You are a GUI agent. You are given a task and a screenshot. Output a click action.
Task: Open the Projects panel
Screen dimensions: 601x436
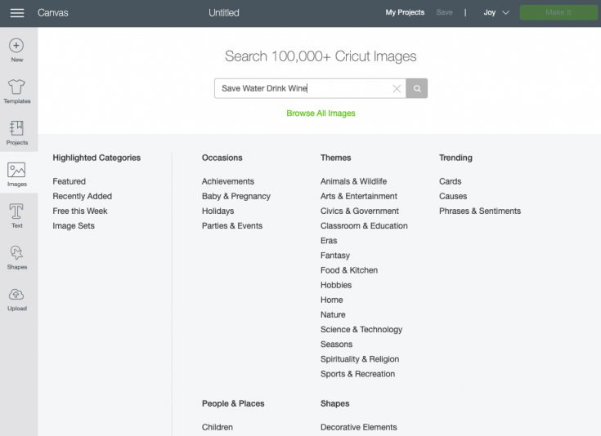click(17, 133)
